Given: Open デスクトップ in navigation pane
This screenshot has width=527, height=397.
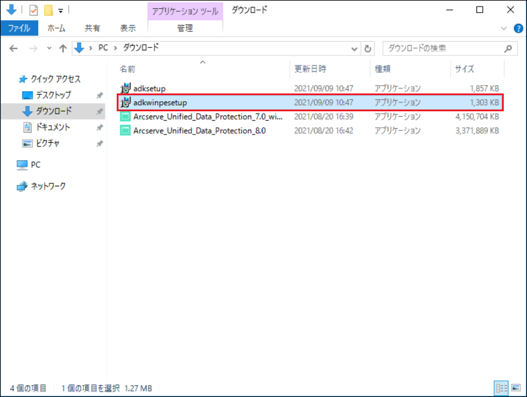Looking at the screenshot, I should click(x=54, y=95).
